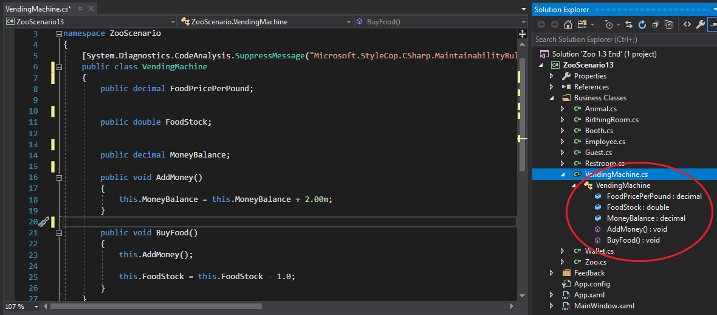The image size is (717, 315).
Task: Click the Pending Changes Filter clock icon
Action: click(608, 24)
